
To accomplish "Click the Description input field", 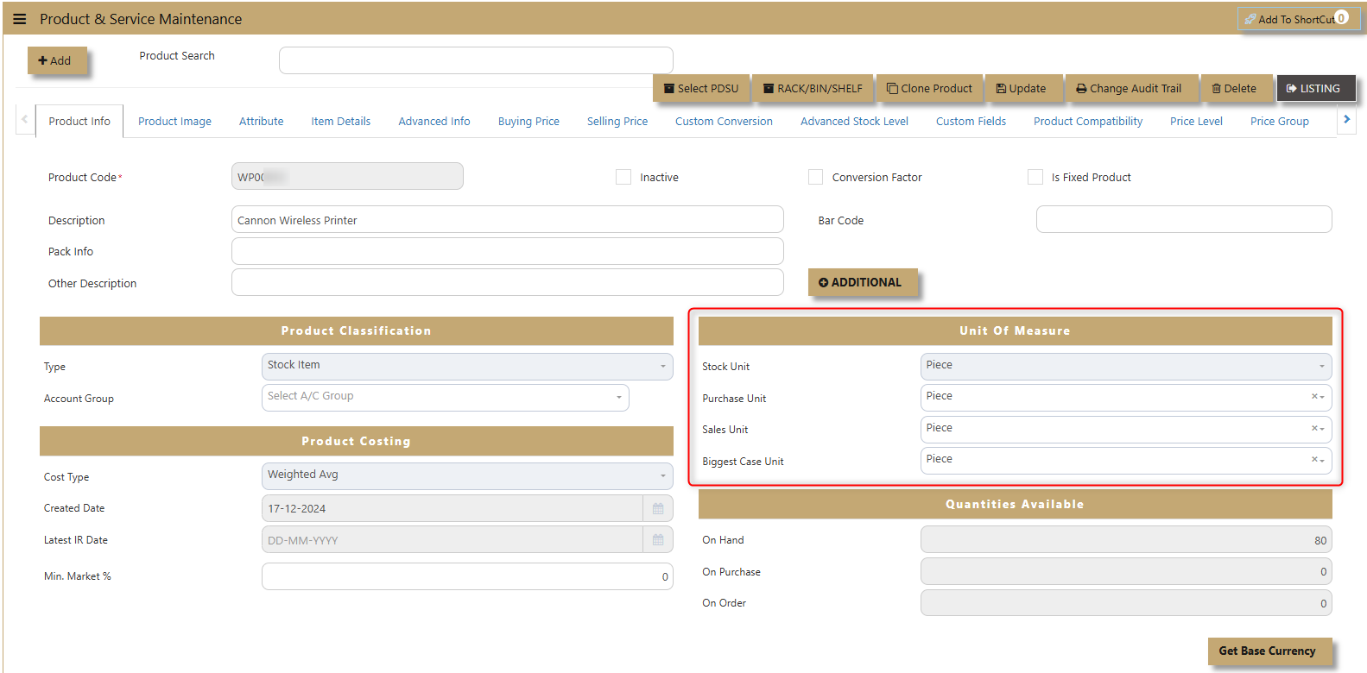I will coord(508,220).
